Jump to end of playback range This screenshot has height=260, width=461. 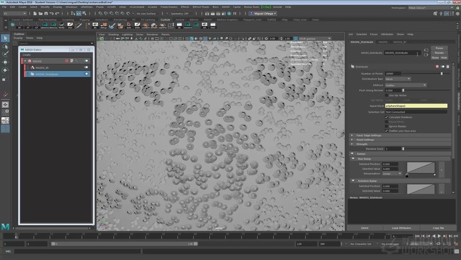tap(456, 236)
